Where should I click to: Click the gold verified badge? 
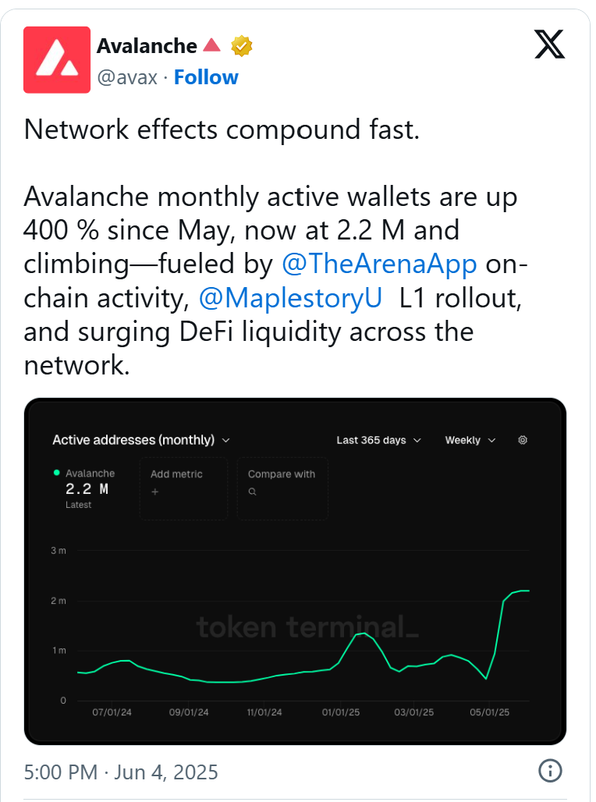coord(242,46)
